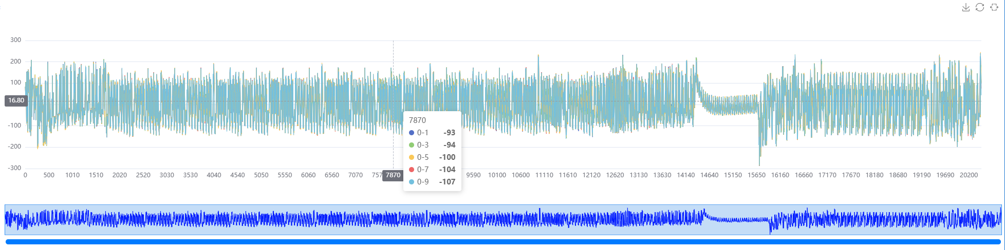This screenshot has width=1005, height=250.
Task: Click the circular-arrows refresh chart icon
Action: 980,7
